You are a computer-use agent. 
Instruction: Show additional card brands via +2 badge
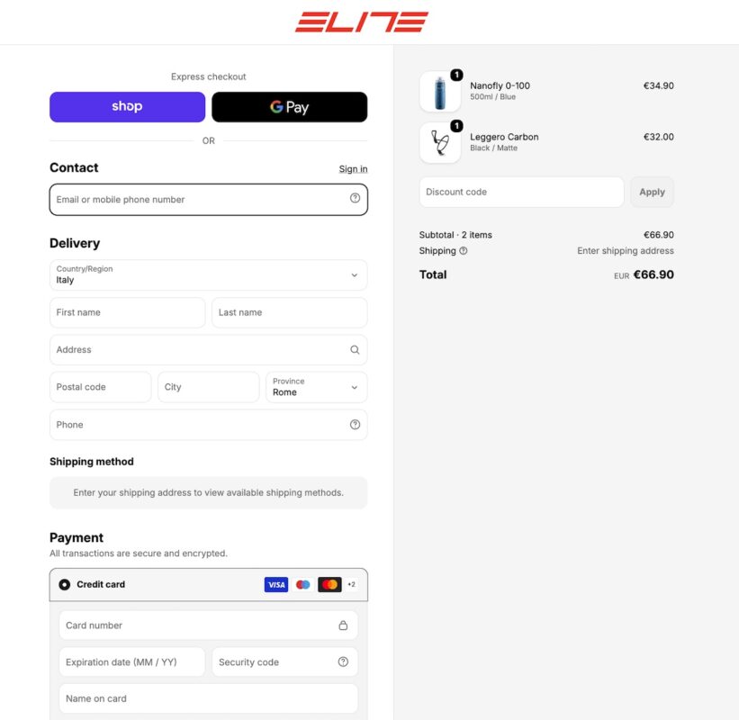coord(352,584)
